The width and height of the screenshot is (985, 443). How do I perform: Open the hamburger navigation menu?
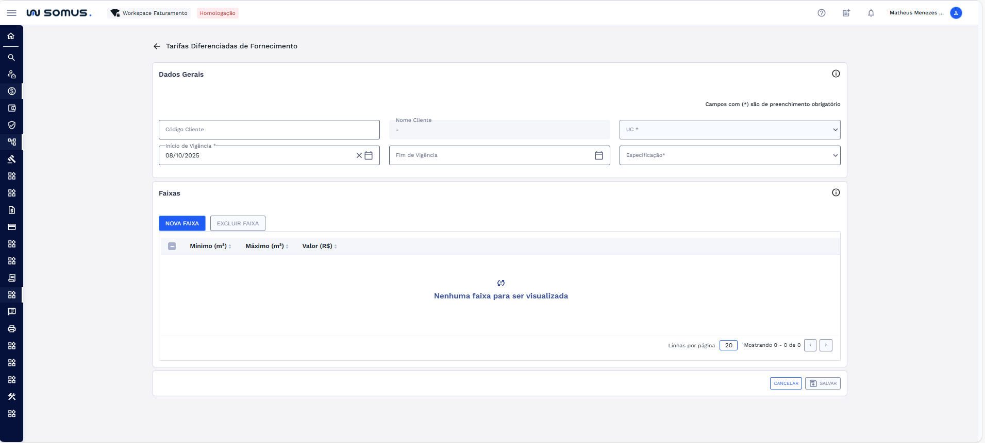(11, 13)
